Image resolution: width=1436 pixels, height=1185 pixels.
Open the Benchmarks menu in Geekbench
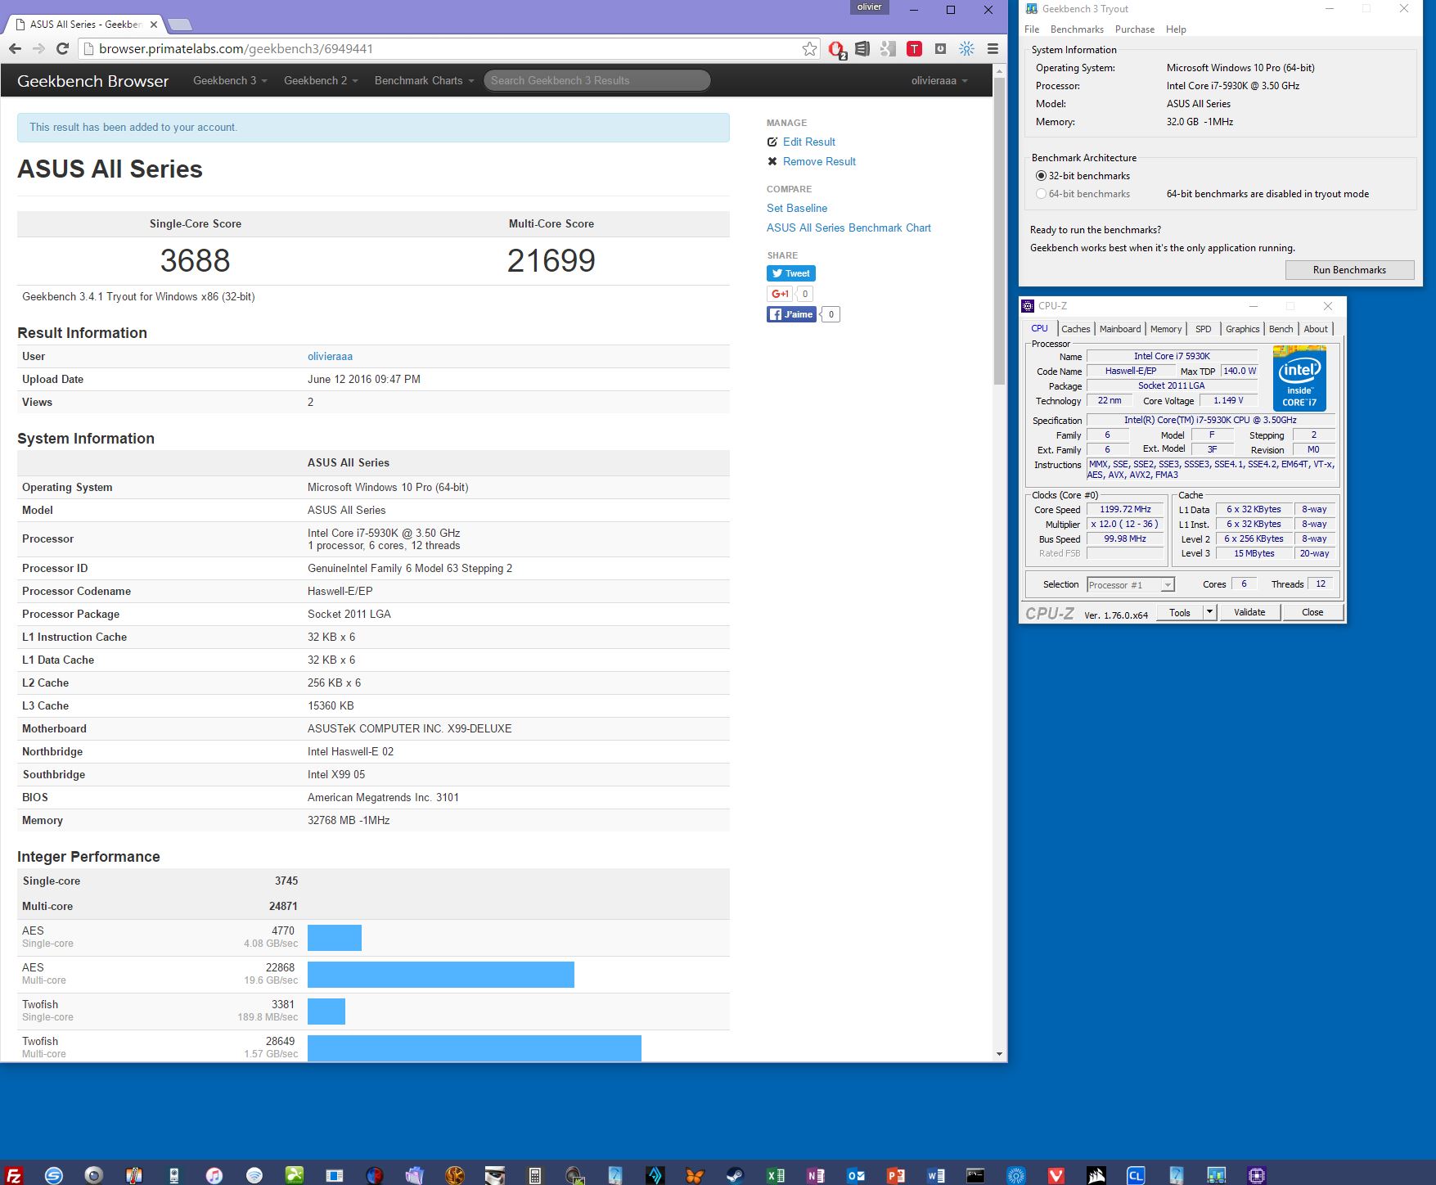[x=1077, y=29]
